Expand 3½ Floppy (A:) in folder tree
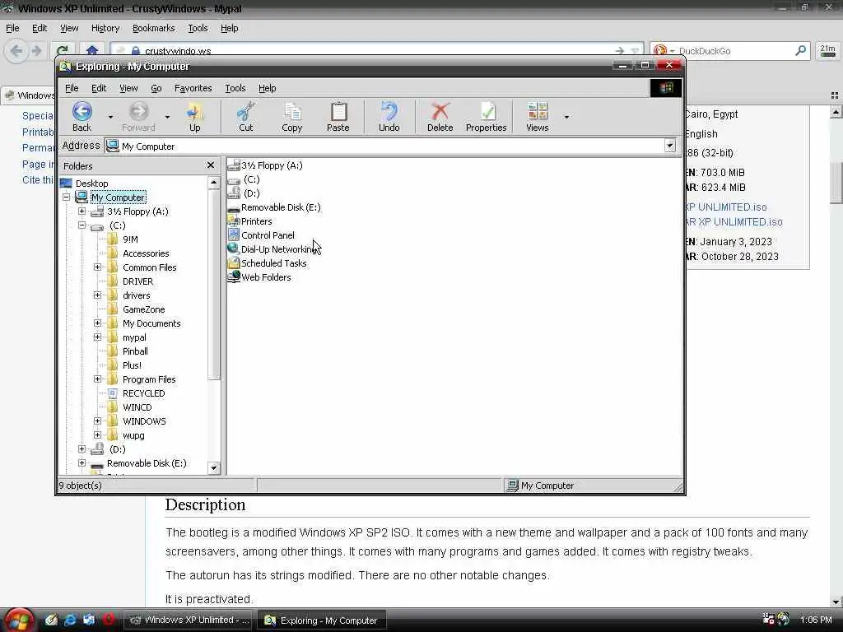 click(x=82, y=211)
